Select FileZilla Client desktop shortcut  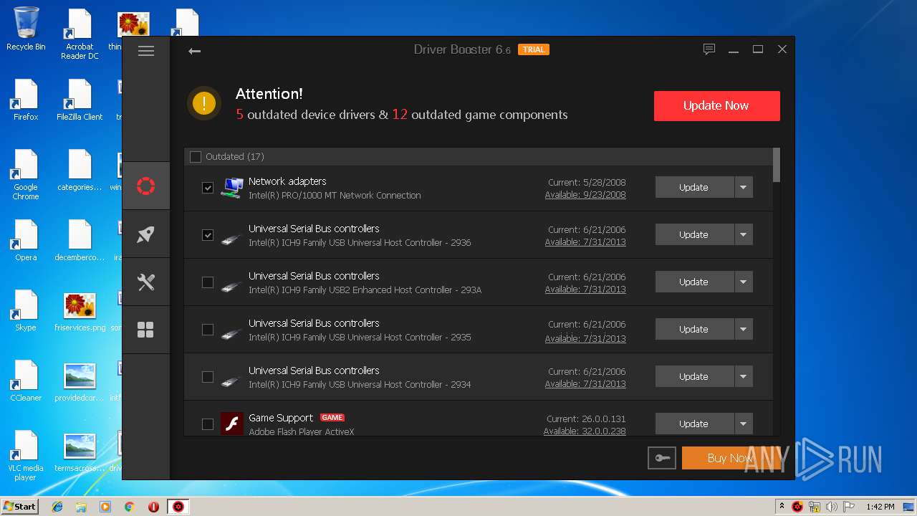coord(80,100)
